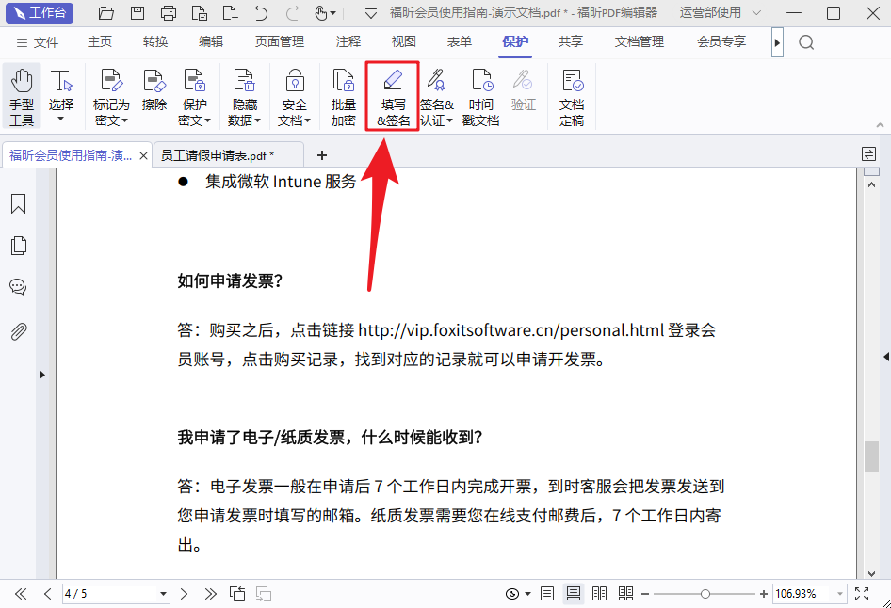Select the 手型工具 hand tool
Screen dimensions: 891x608
(22, 98)
